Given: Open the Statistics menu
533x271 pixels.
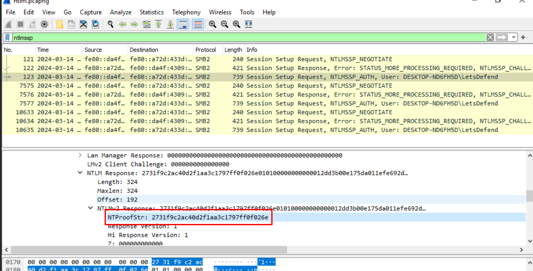Looking at the screenshot, I should pos(151,12).
